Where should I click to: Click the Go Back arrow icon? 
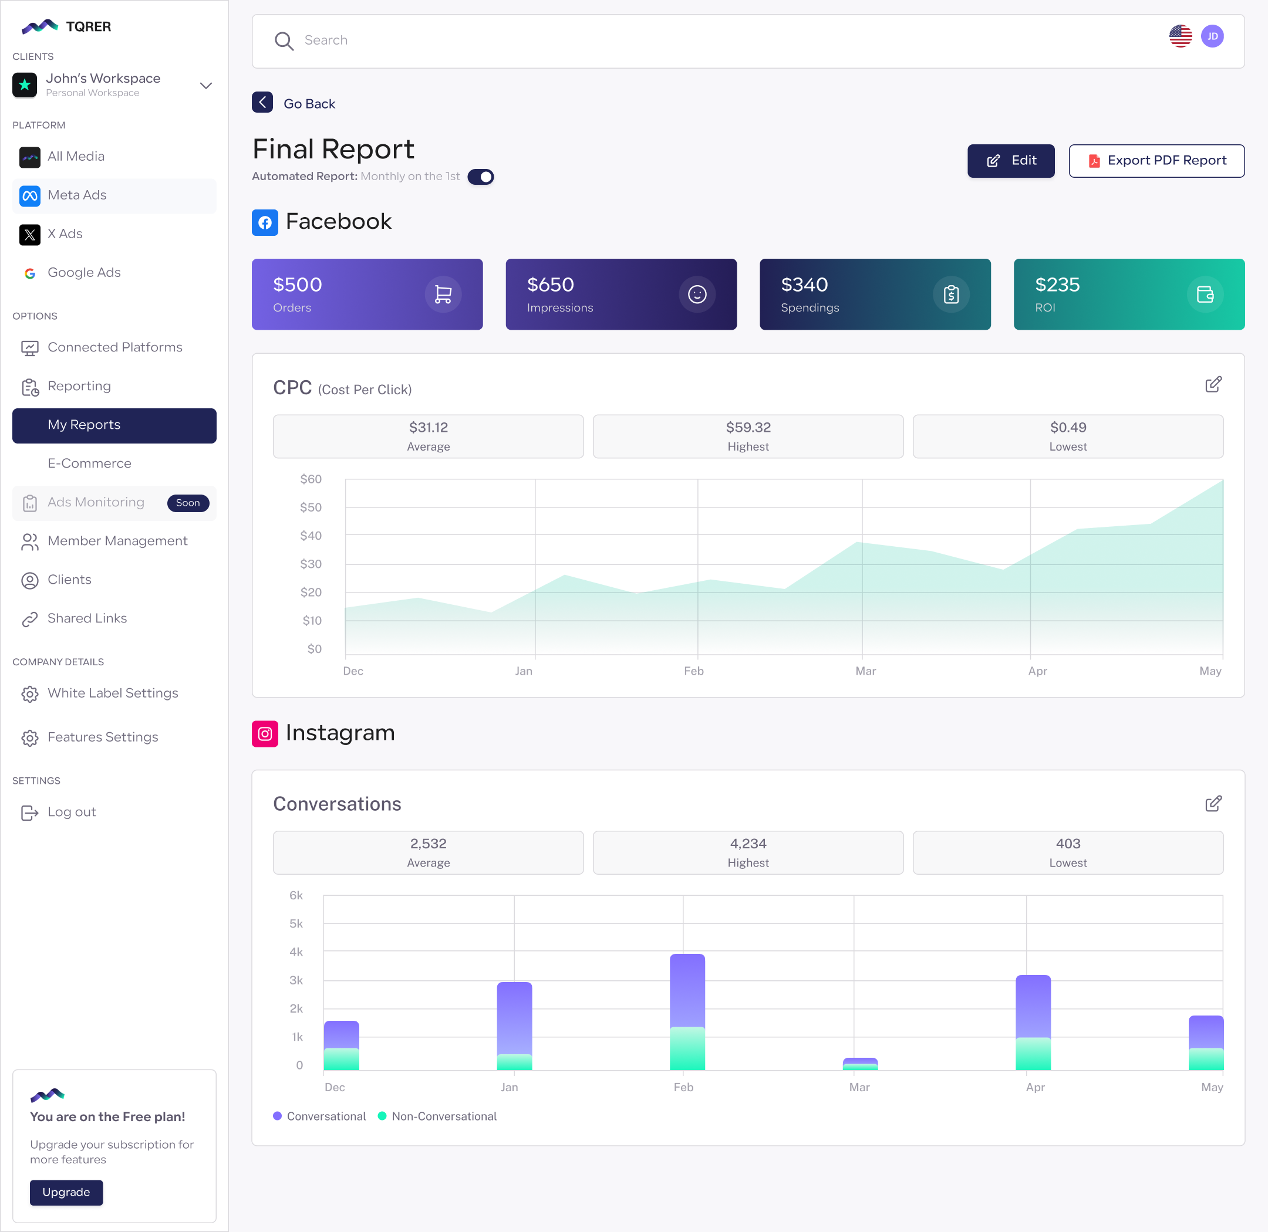(x=262, y=103)
